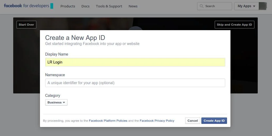
Task: Open the Docs menu
Action: point(85,6)
